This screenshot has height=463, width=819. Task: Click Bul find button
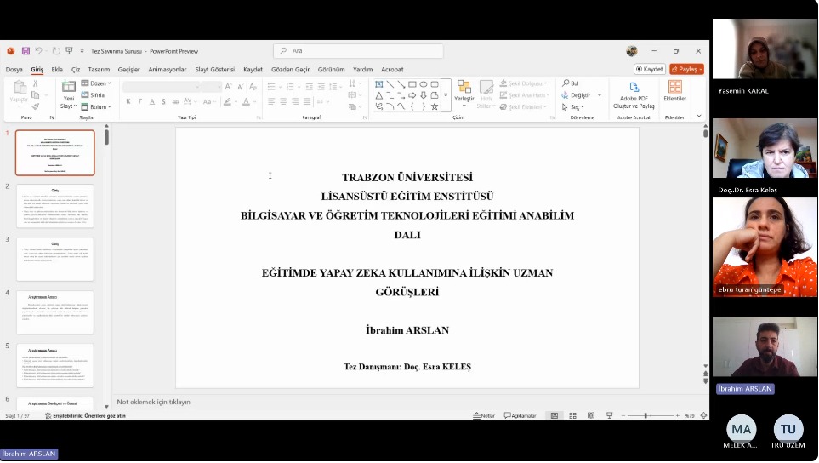(x=571, y=83)
